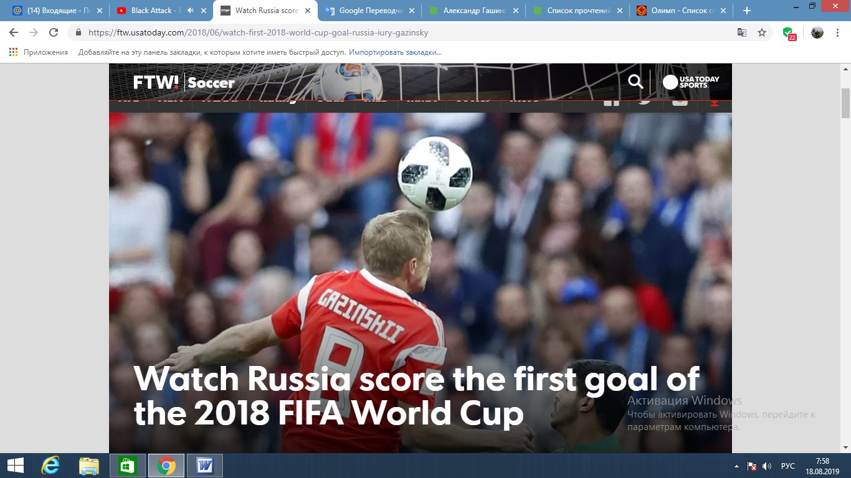This screenshot has width=851, height=478.
Task: Show hidden system tray icons
Action: pos(737,466)
